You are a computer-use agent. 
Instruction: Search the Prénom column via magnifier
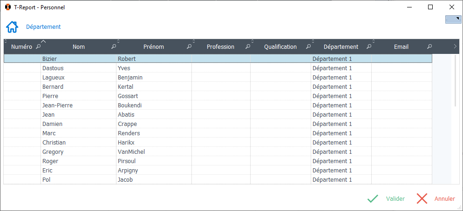click(x=189, y=46)
